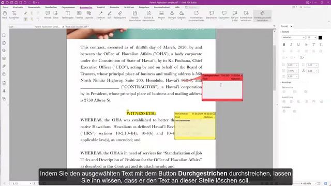This screenshot has width=331, height=186.
Task: Click Bereich hervorheben area highlight tool
Action: [135, 16]
